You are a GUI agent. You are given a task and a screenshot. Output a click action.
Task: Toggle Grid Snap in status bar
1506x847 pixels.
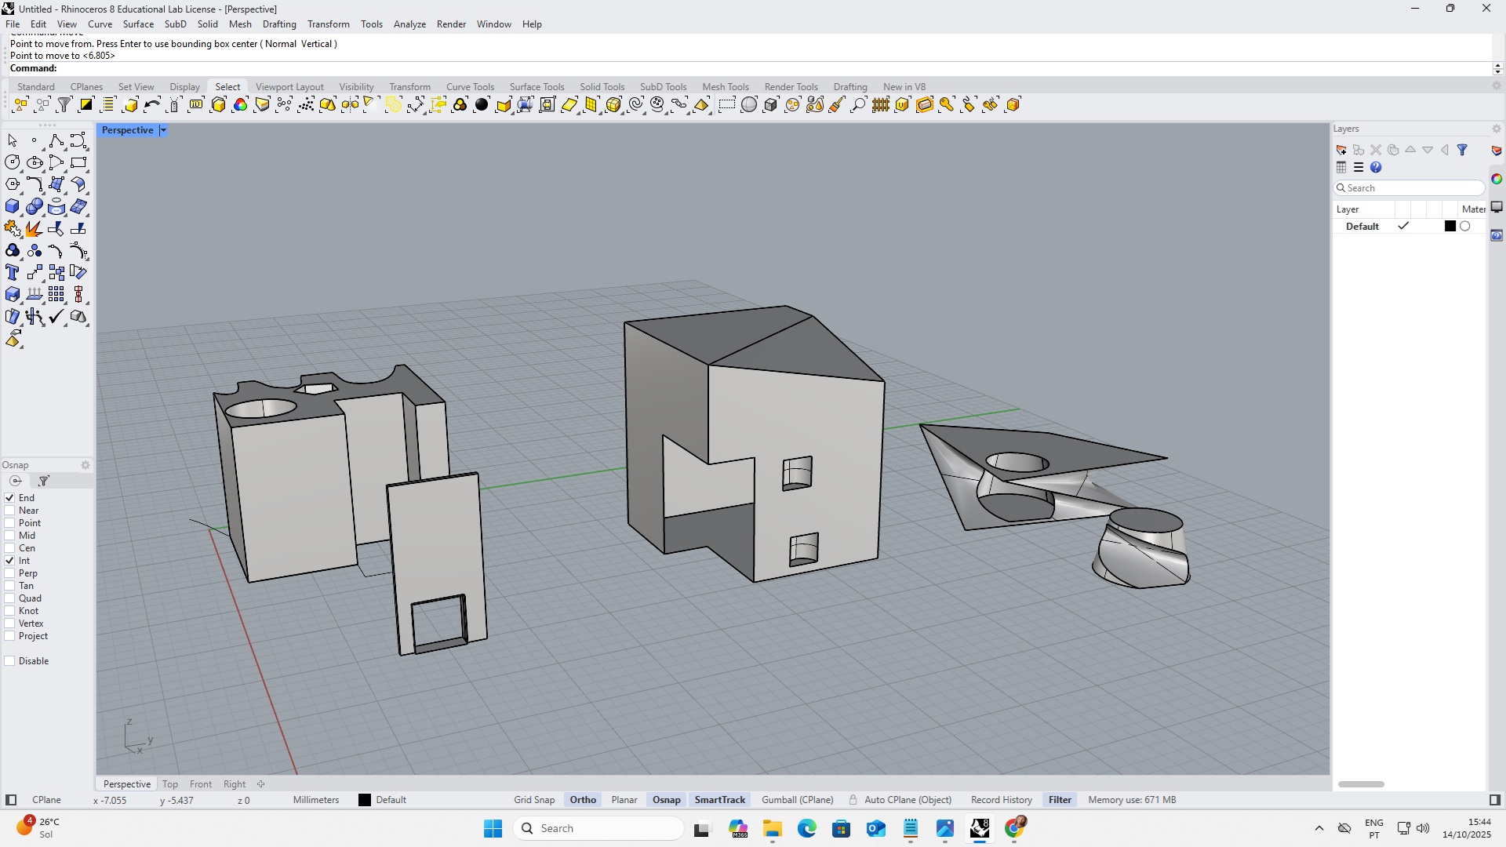533,800
